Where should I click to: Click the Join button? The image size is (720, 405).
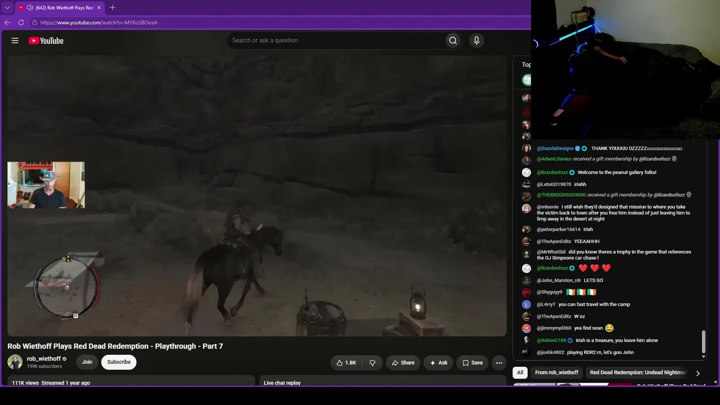pyautogui.click(x=87, y=362)
